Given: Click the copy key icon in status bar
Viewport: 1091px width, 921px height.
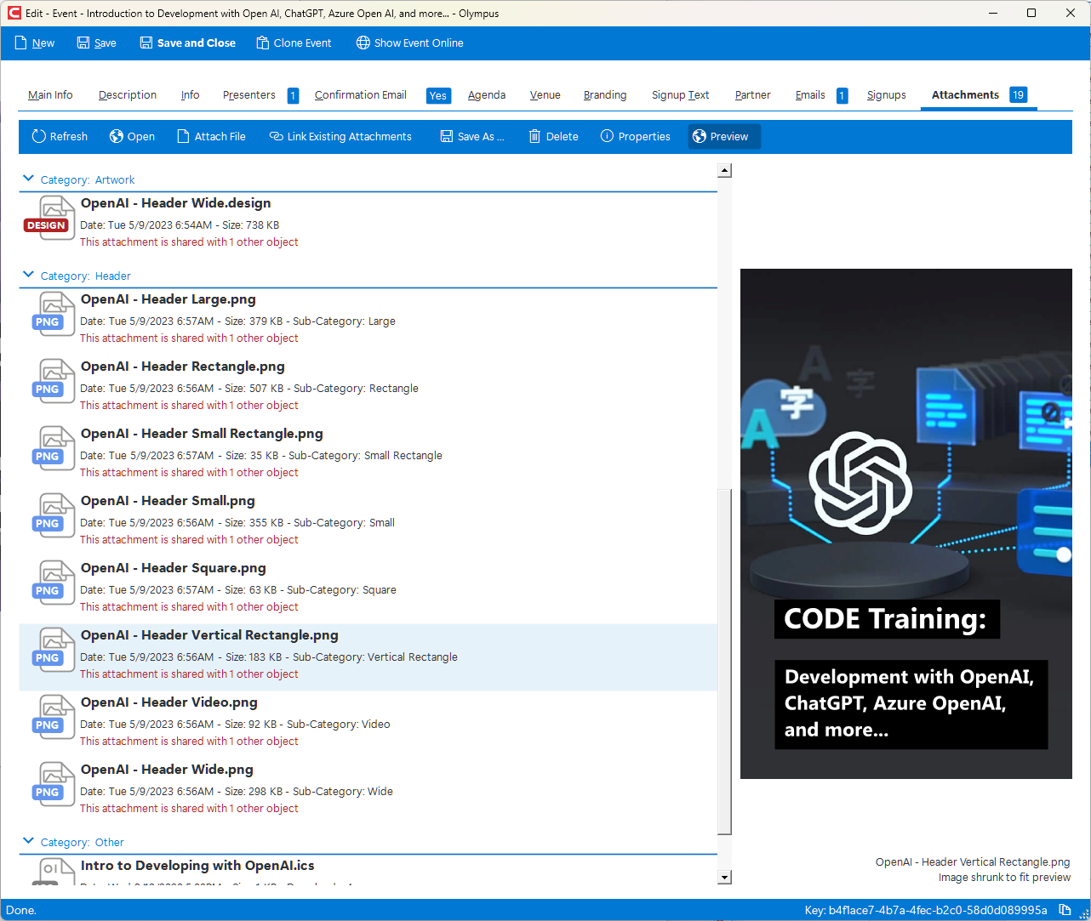Looking at the screenshot, I should (x=1065, y=910).
